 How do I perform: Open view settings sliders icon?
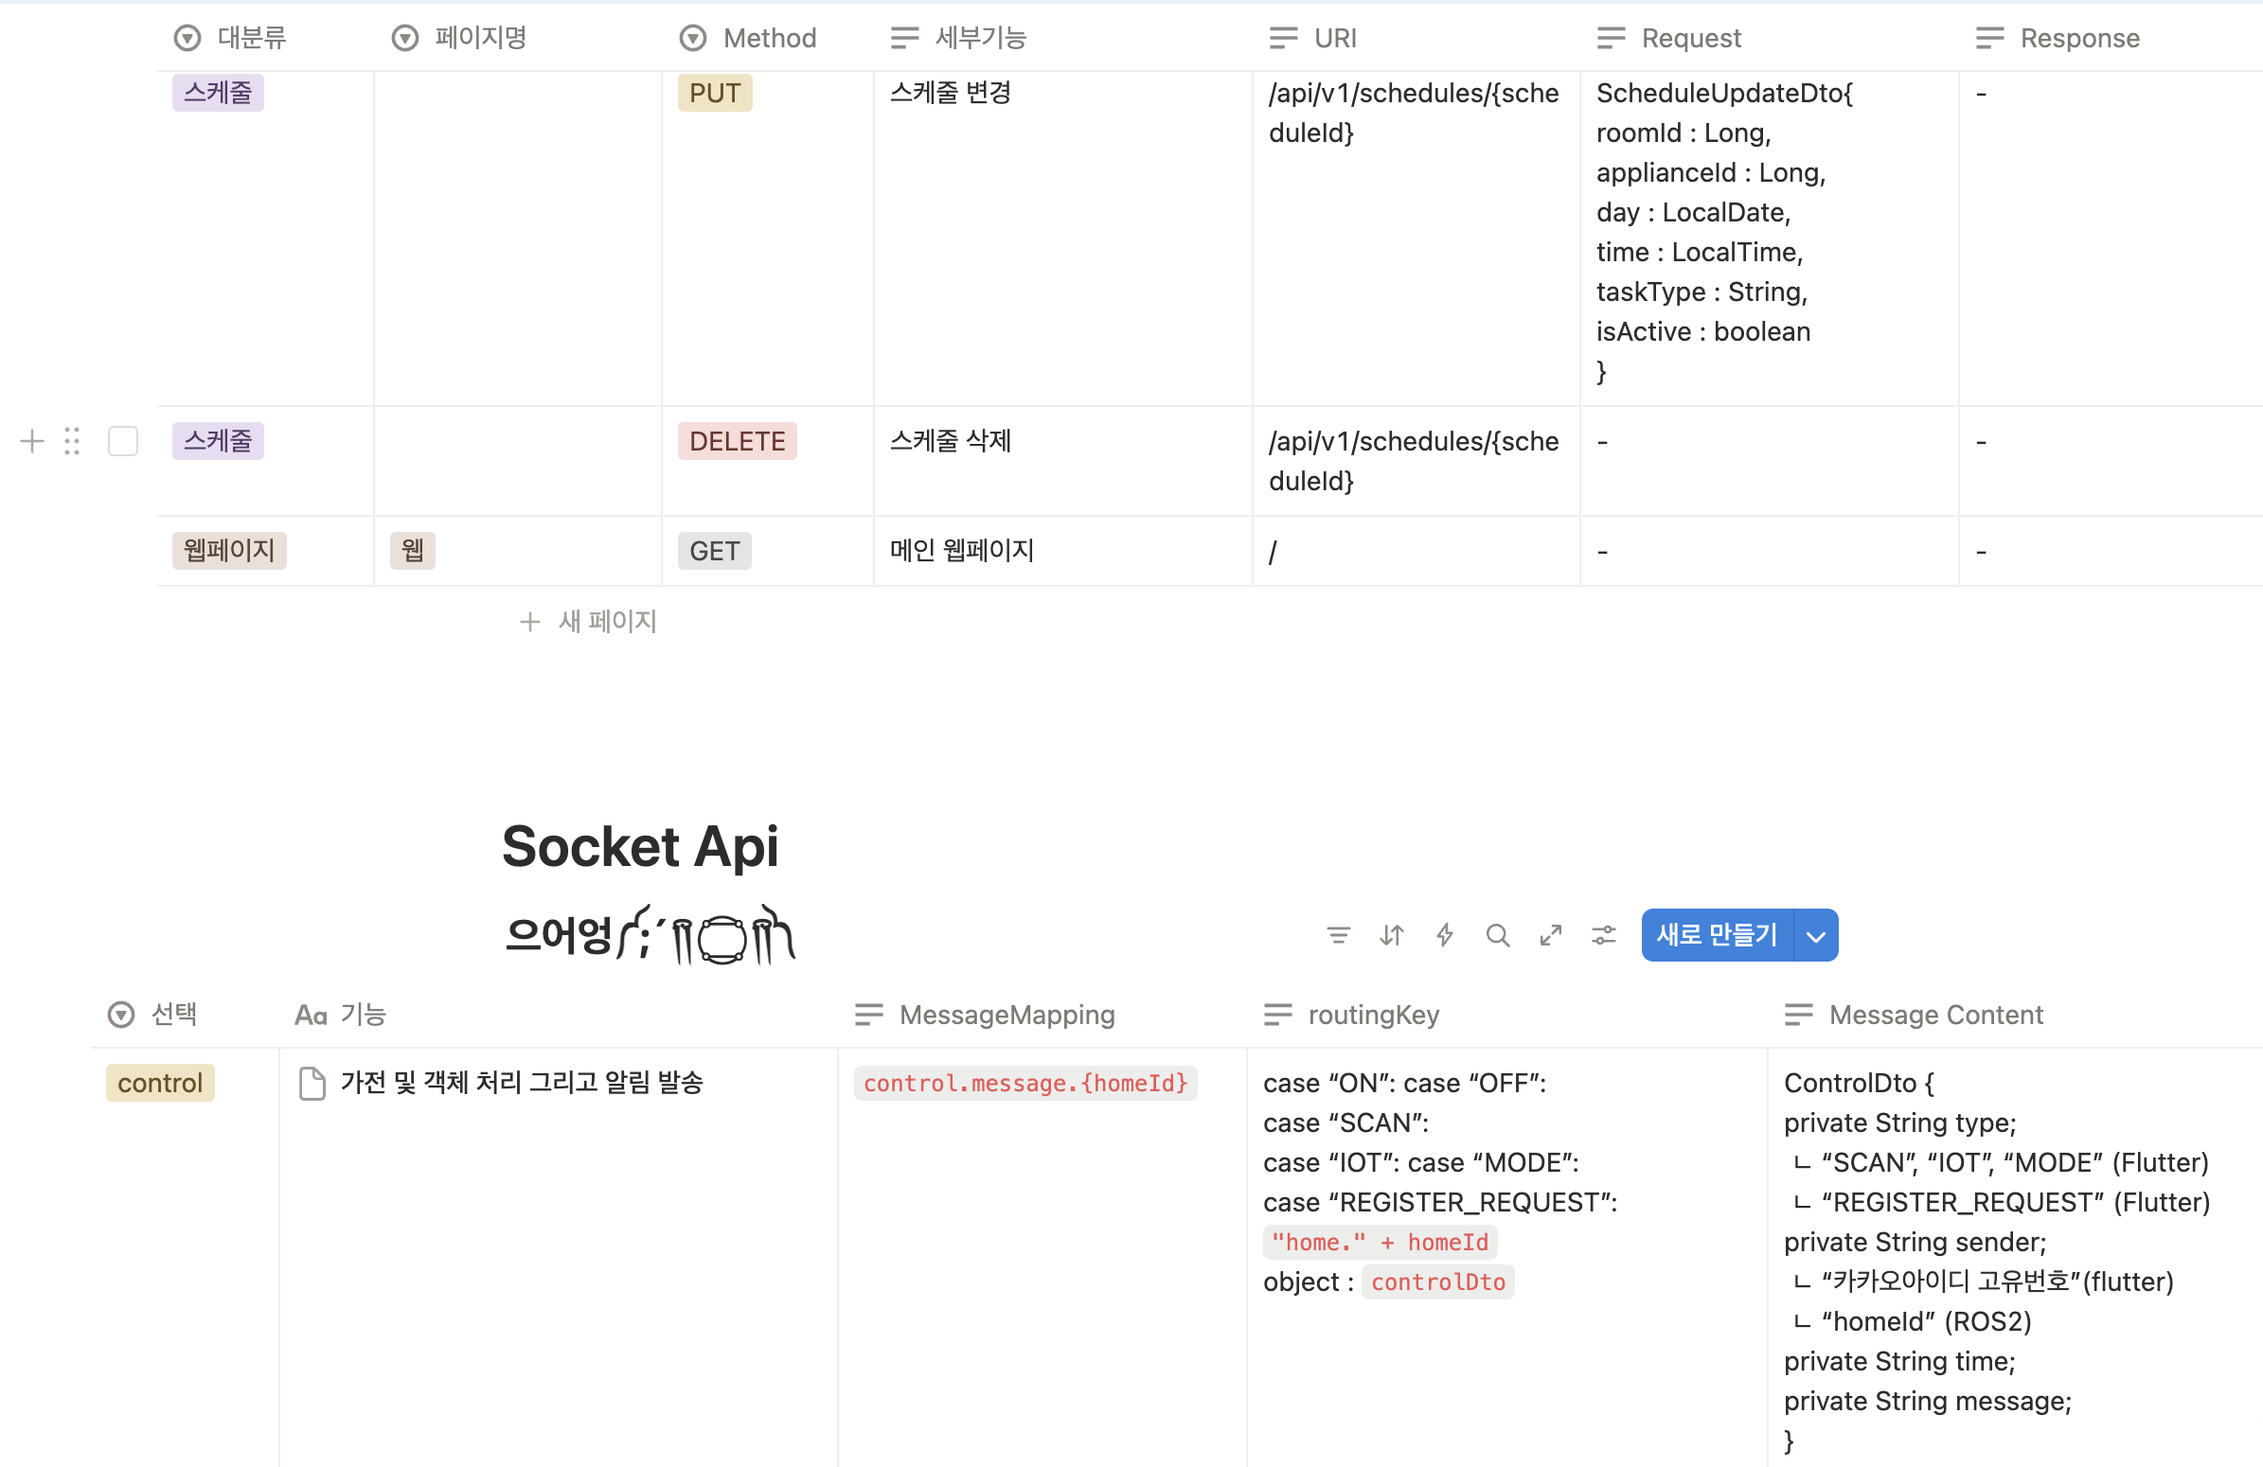click(1604, 936)
